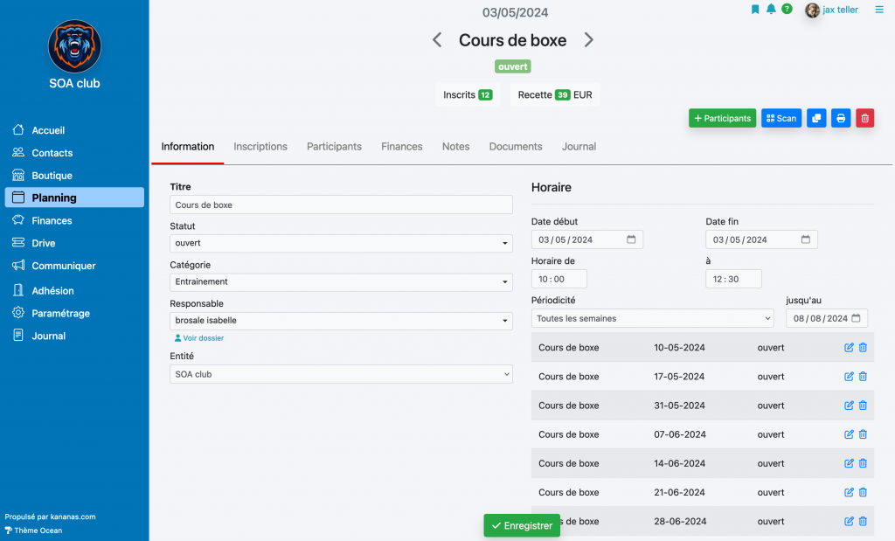895x541 pixels.
Task: Delete the 17-05-2024 occurrence
Action: point(863,377)
